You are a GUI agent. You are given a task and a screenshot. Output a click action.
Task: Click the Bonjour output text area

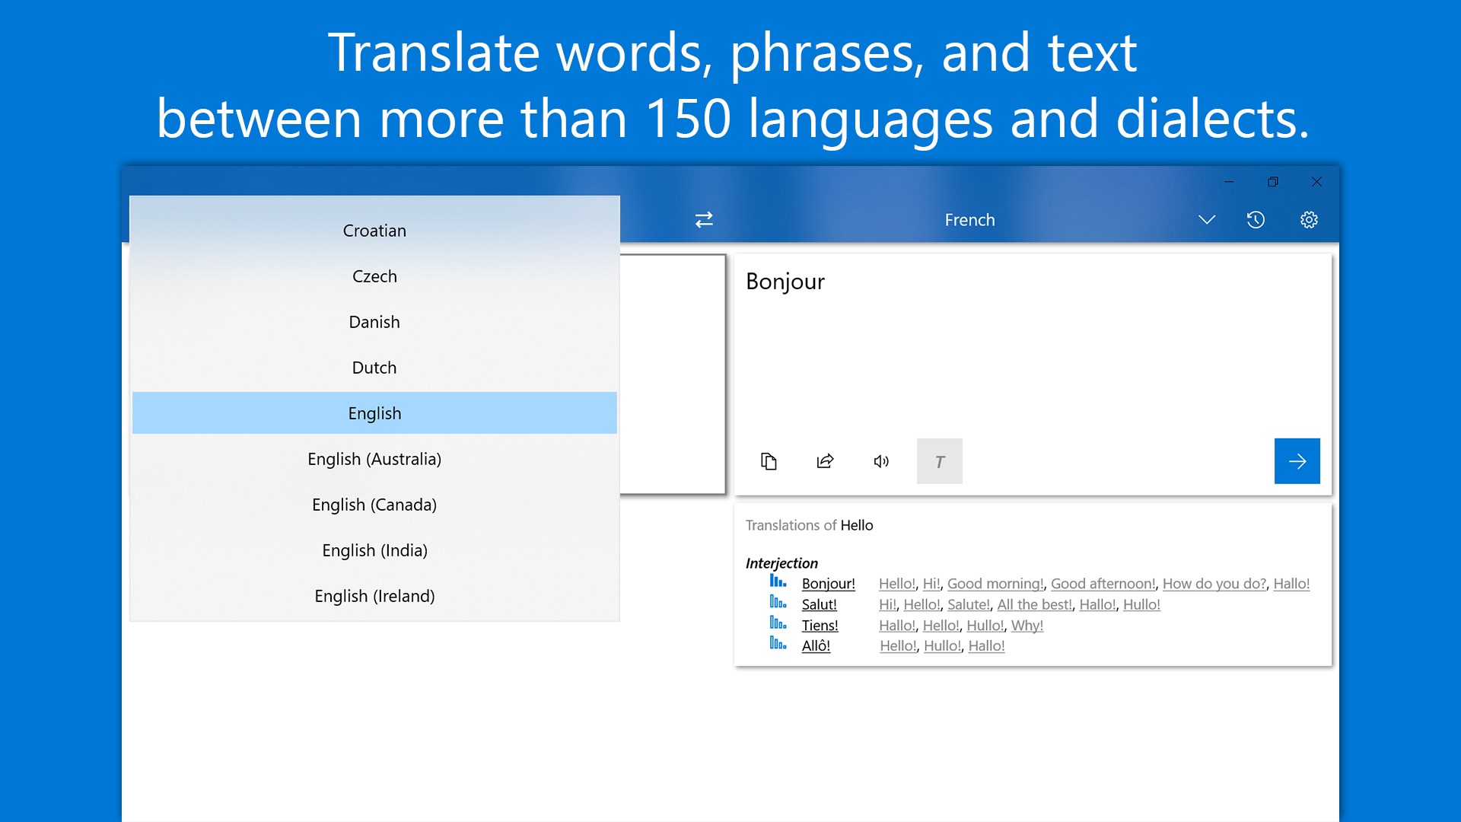(x=1032, y=350)
